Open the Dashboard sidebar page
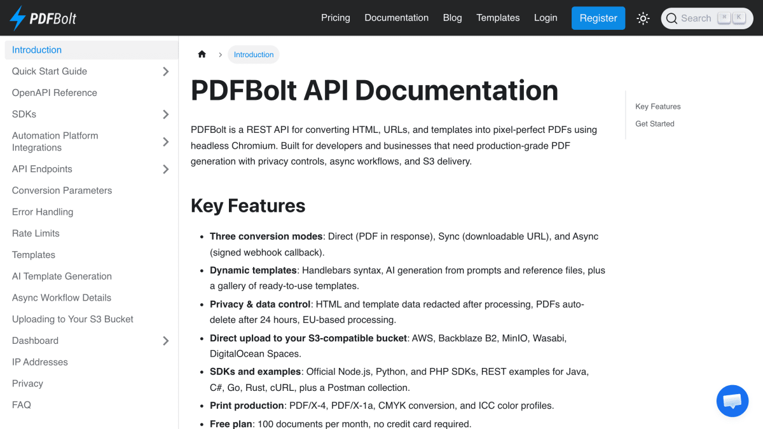This screenshot has width=763, height=429. [35, 341]
